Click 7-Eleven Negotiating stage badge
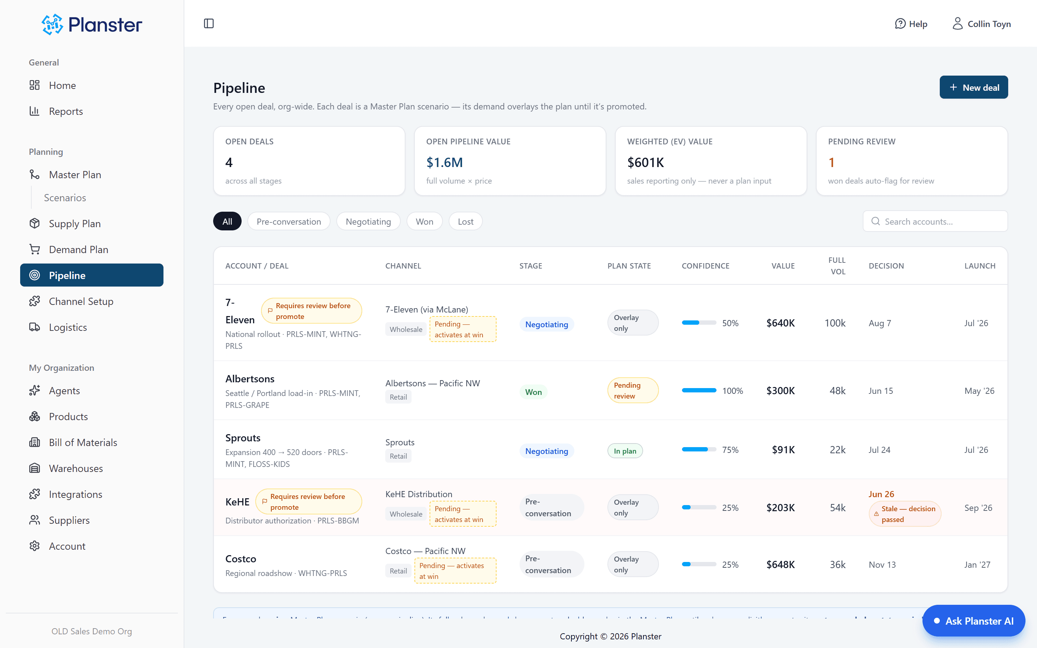The width and height of the screenshot is (1037, 648). (x=546, y=324)
